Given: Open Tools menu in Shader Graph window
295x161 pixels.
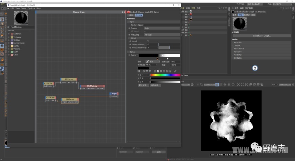Looking at the screenshot, I should tap(24, 8).
